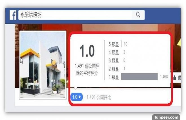186x120 pixels.
Task: Click the blue 1.0 star rating badge
Action: pyautogui.click(x=77, y=97)
